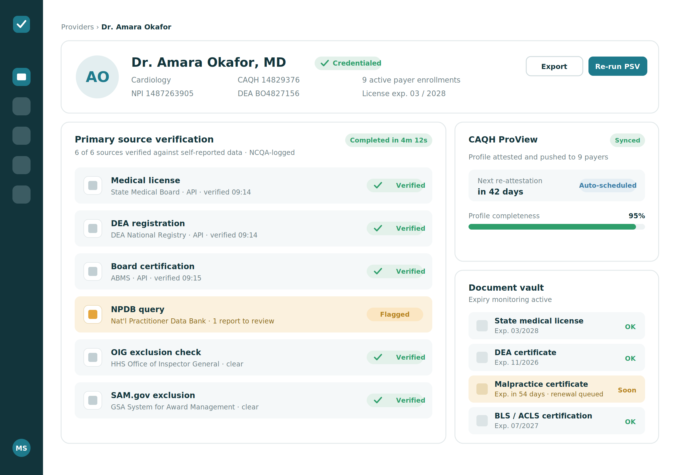The image size is (679, 475).
Task: Click the CAQH ProView heading
Action: tap(503, 139)
